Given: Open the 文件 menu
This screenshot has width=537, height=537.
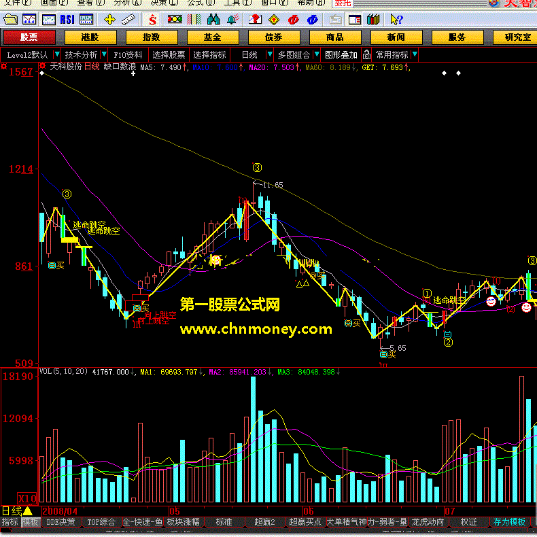Looking at the screenshot, I should coord(16,3).
